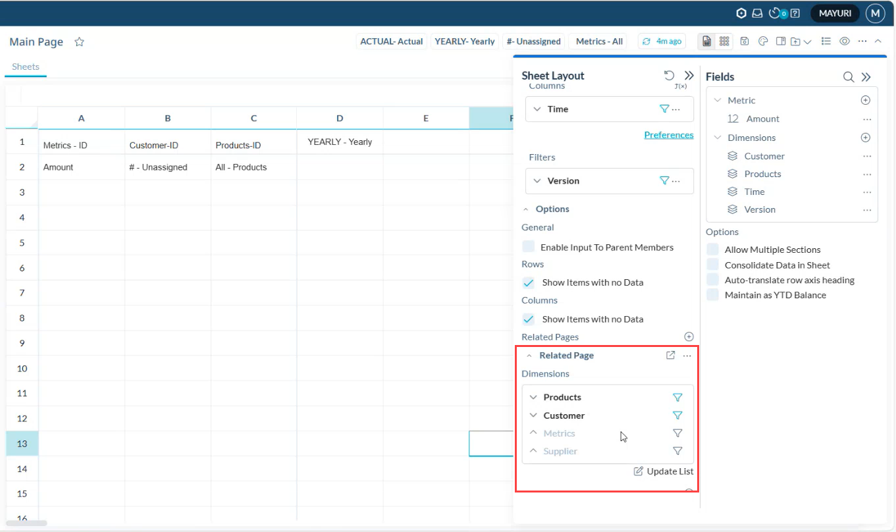Switch to the grid view icon

pos(725,41)
